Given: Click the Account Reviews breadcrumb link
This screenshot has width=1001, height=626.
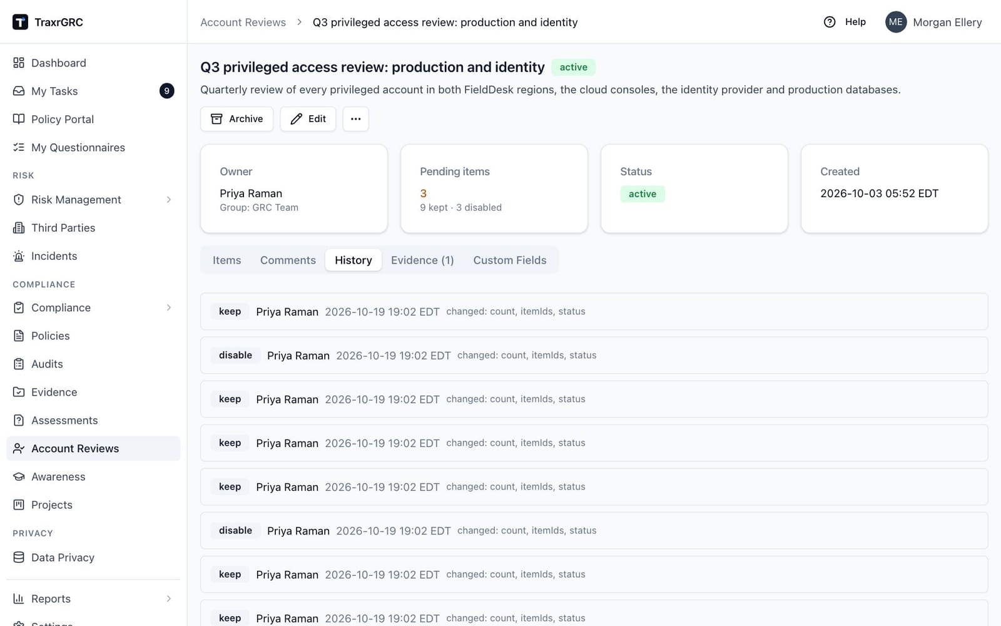Looking at the screenshot, I should pos(243,22).
